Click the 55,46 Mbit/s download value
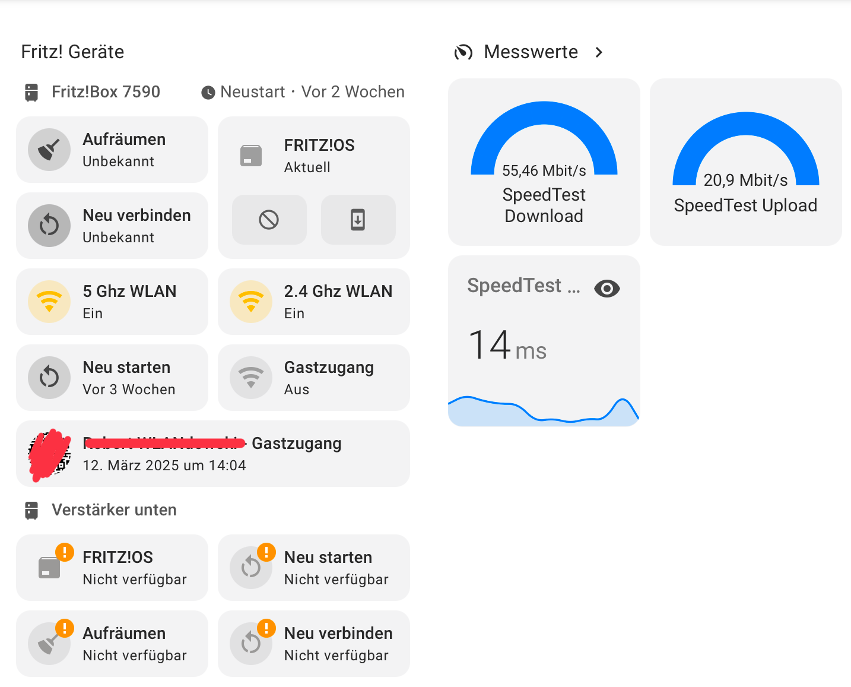851x687 pixels. coord(544,171)
